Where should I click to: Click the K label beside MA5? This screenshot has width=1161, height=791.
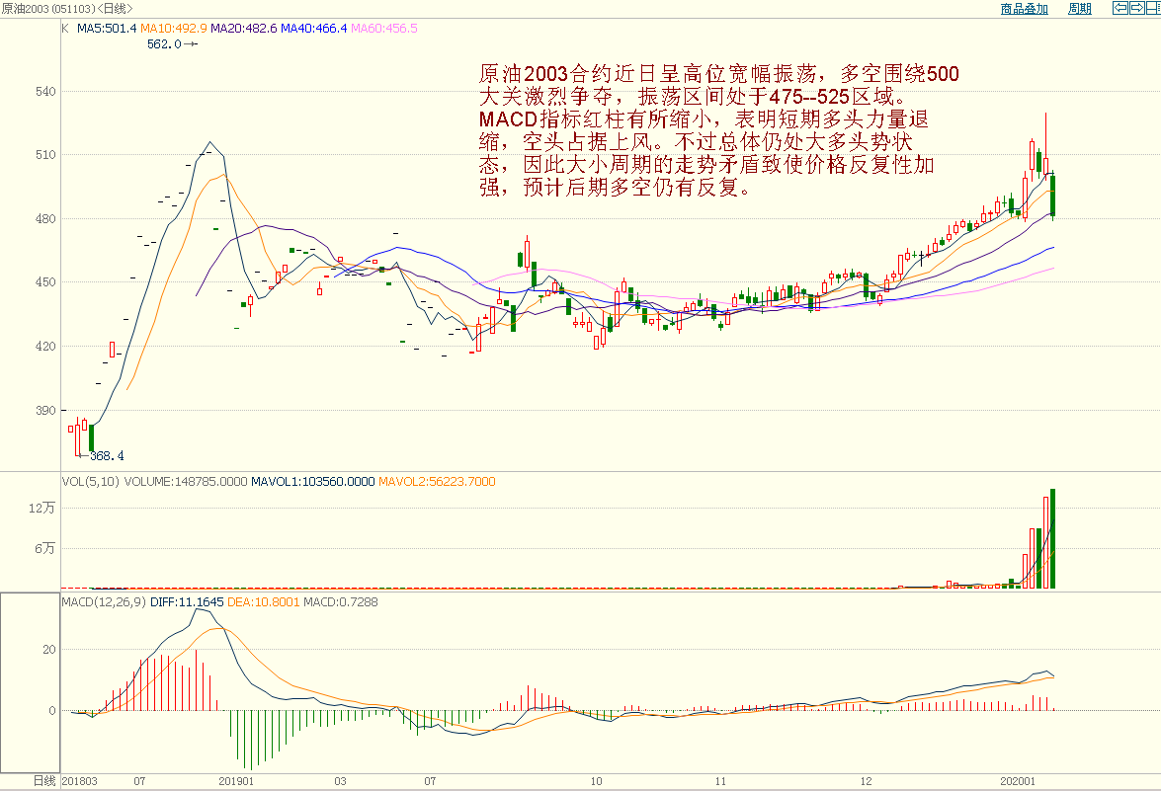tap(65, 28)
